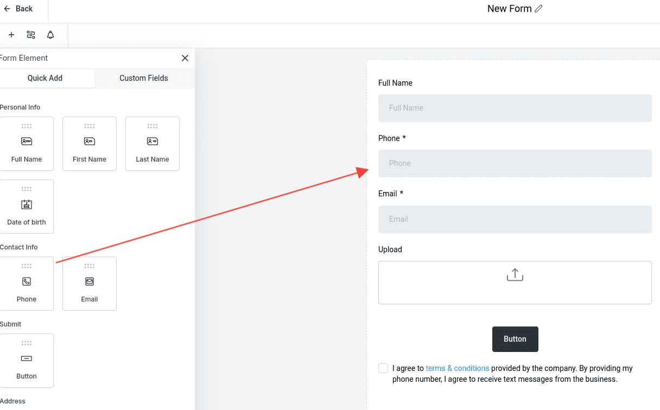Viewport: 660px width, 410px height.
Task: Toggle the agreement checkbox under the Button
Action: (383, 368)
